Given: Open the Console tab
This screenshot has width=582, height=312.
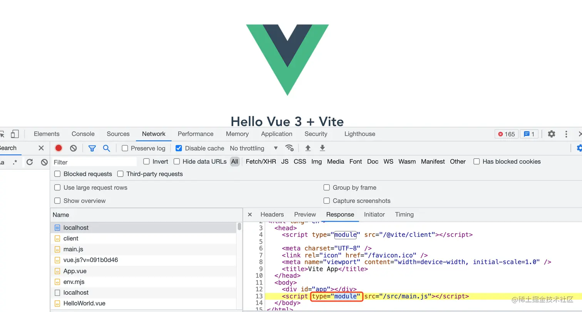Looking at the screenshot, I should (83, 134).
